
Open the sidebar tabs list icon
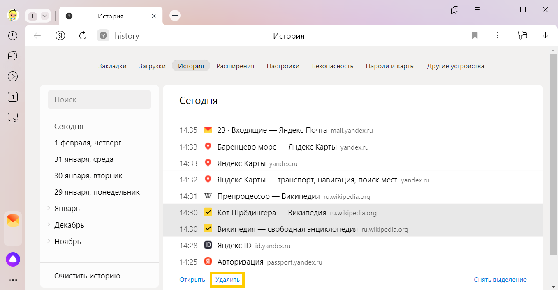pyautogui.click(x=13, y=56)
